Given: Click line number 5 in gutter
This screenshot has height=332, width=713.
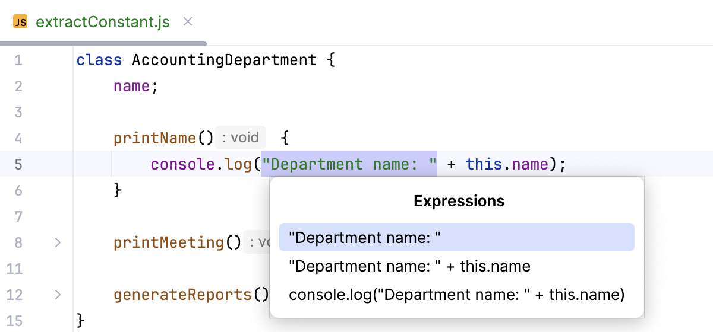Looking at the screenshot, I should click(x=18, y=164).
